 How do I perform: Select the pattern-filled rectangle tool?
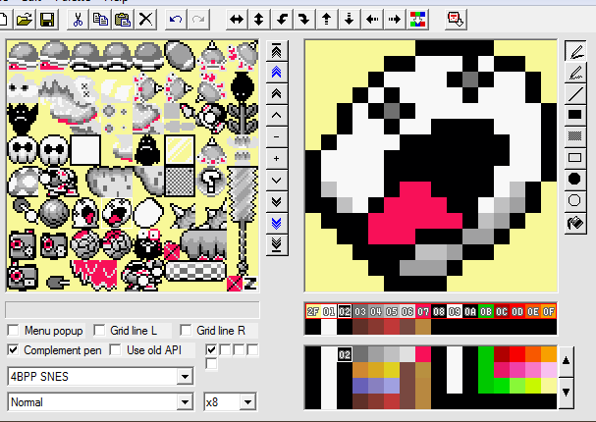click(x=575, y=136)
